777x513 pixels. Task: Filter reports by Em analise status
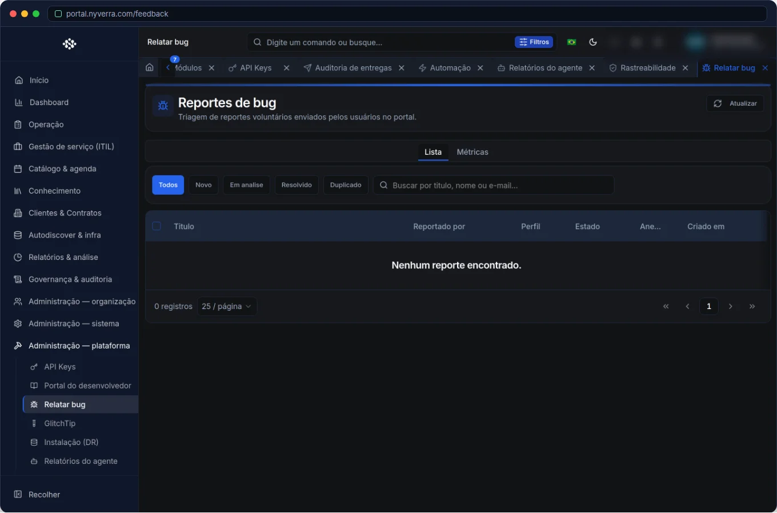coord(246,185)
